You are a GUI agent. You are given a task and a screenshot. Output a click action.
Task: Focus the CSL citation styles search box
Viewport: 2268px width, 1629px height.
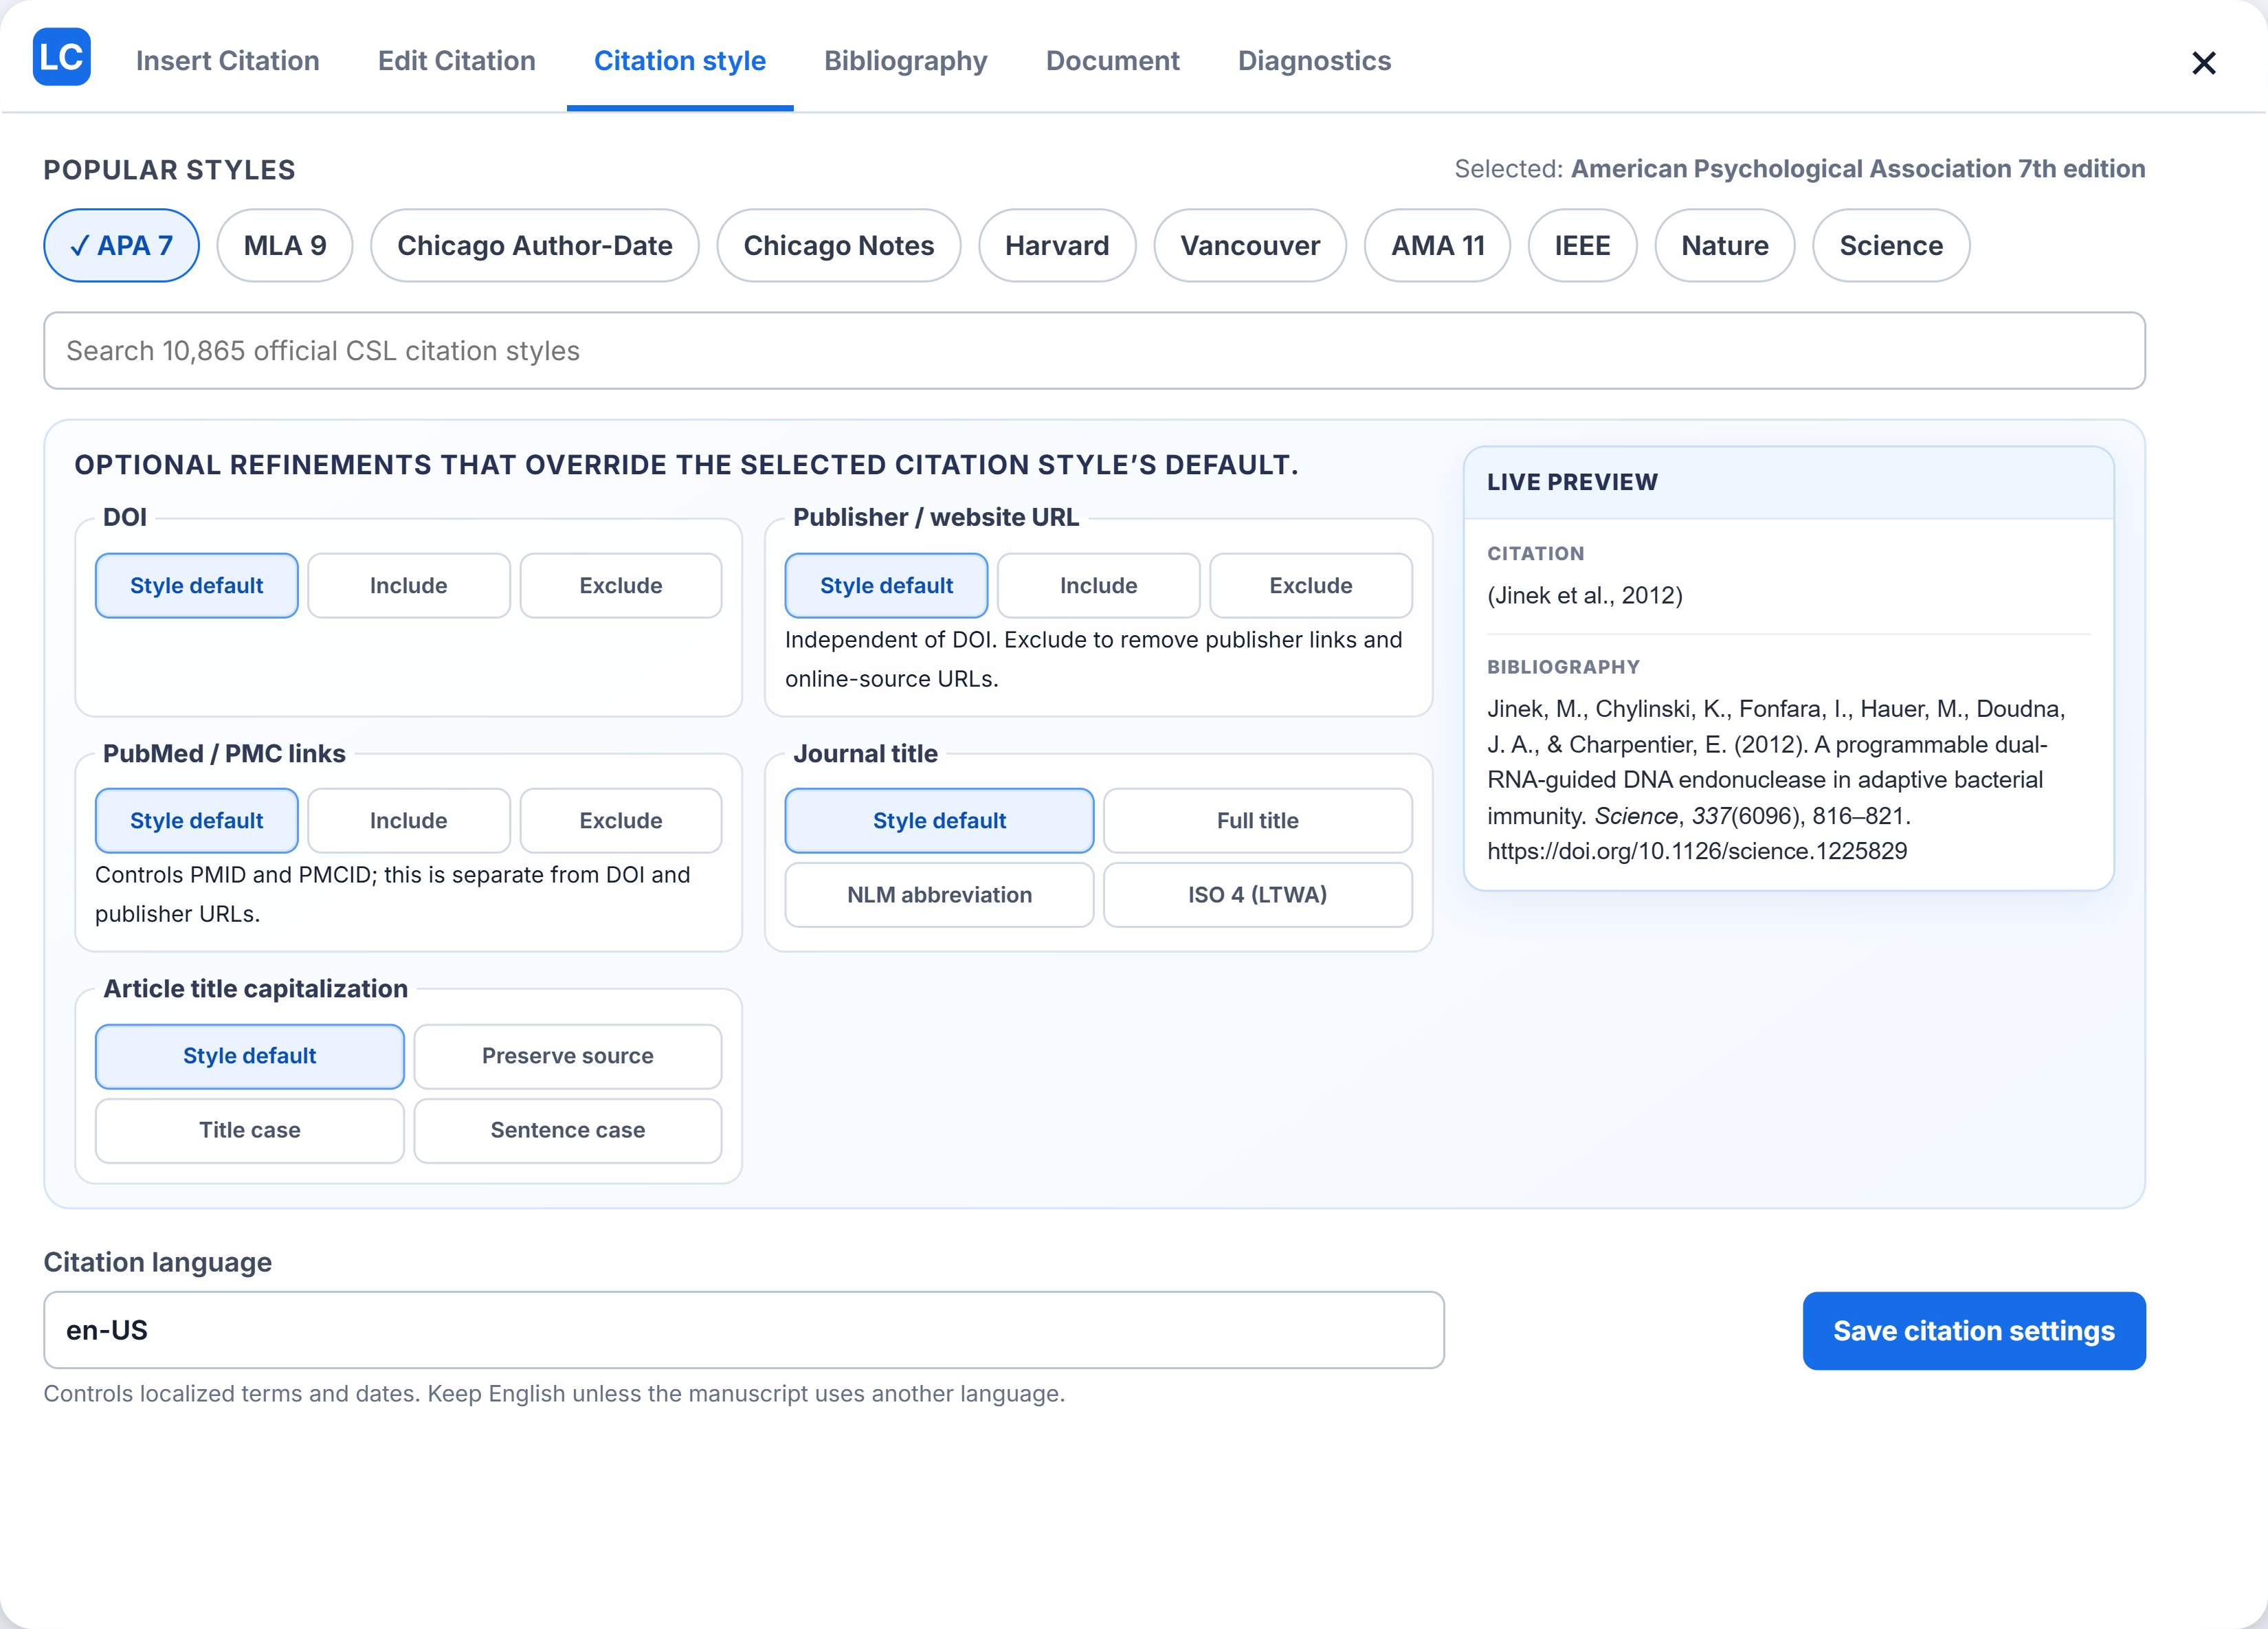1094,351
